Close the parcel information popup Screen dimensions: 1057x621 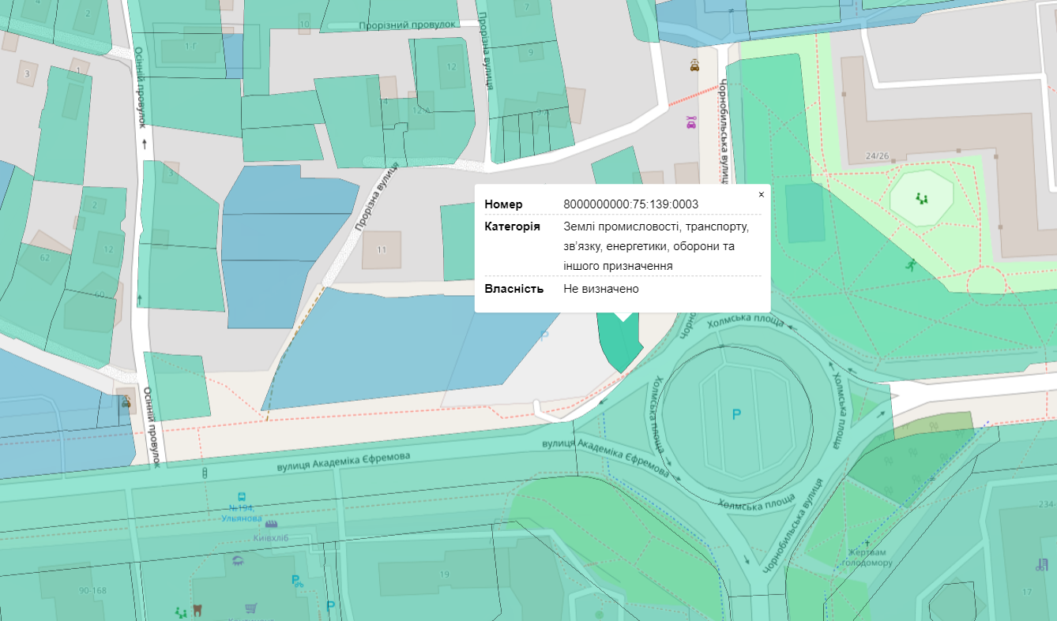[761, 194]
